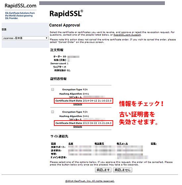This screenshot has width=182, height=185.
Task: Click Certificate Start Date 2014-04-12 21:16:23.0
Action: [83, 101]
